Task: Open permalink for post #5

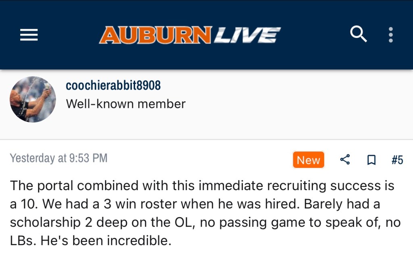Action: click(x=397, y=160)
